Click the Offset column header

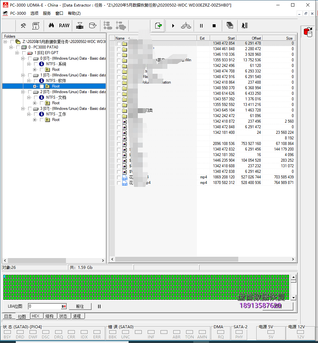click(x=249, y=38)
